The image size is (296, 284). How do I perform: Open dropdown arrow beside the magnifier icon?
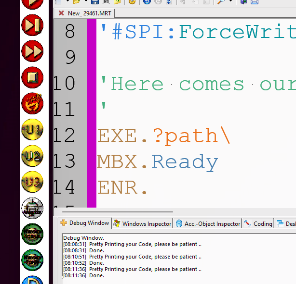(x=230, y=2)
